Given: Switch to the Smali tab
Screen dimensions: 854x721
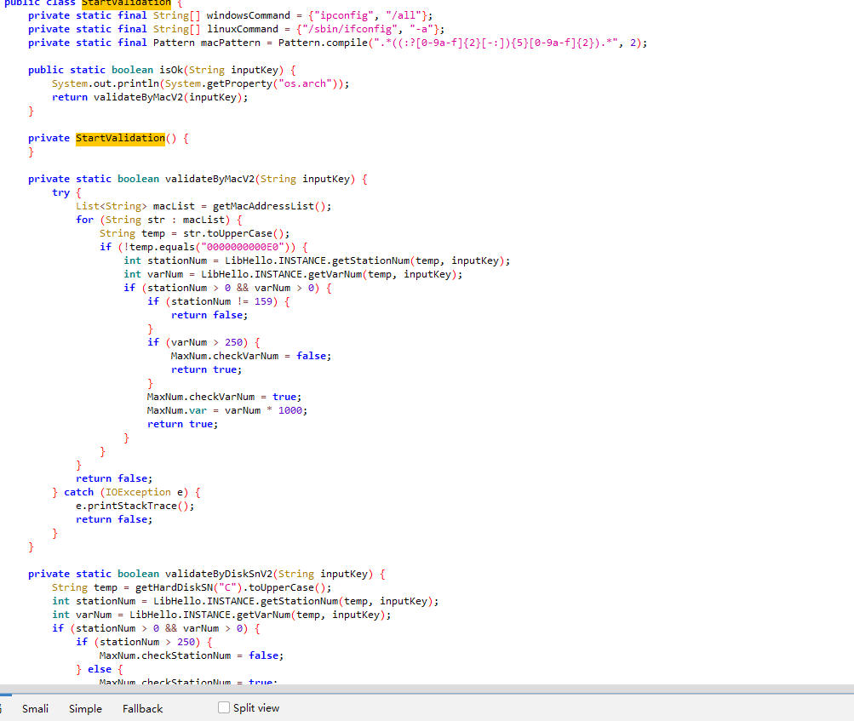Looking at the screenshot, I should pos(35,708).
